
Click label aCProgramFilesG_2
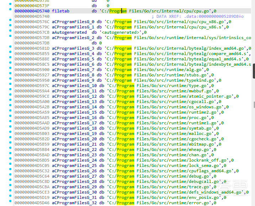(73, 38)
